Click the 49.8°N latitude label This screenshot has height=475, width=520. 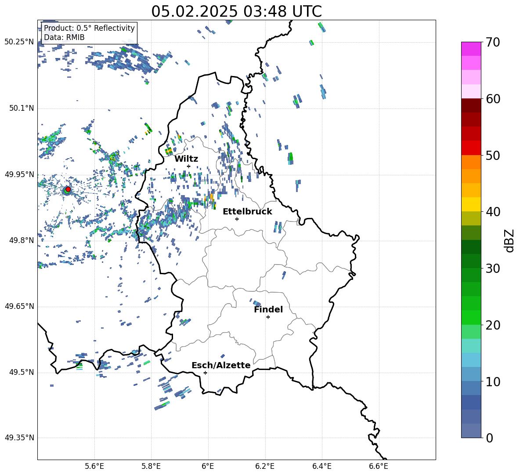[x=22, y=240]
